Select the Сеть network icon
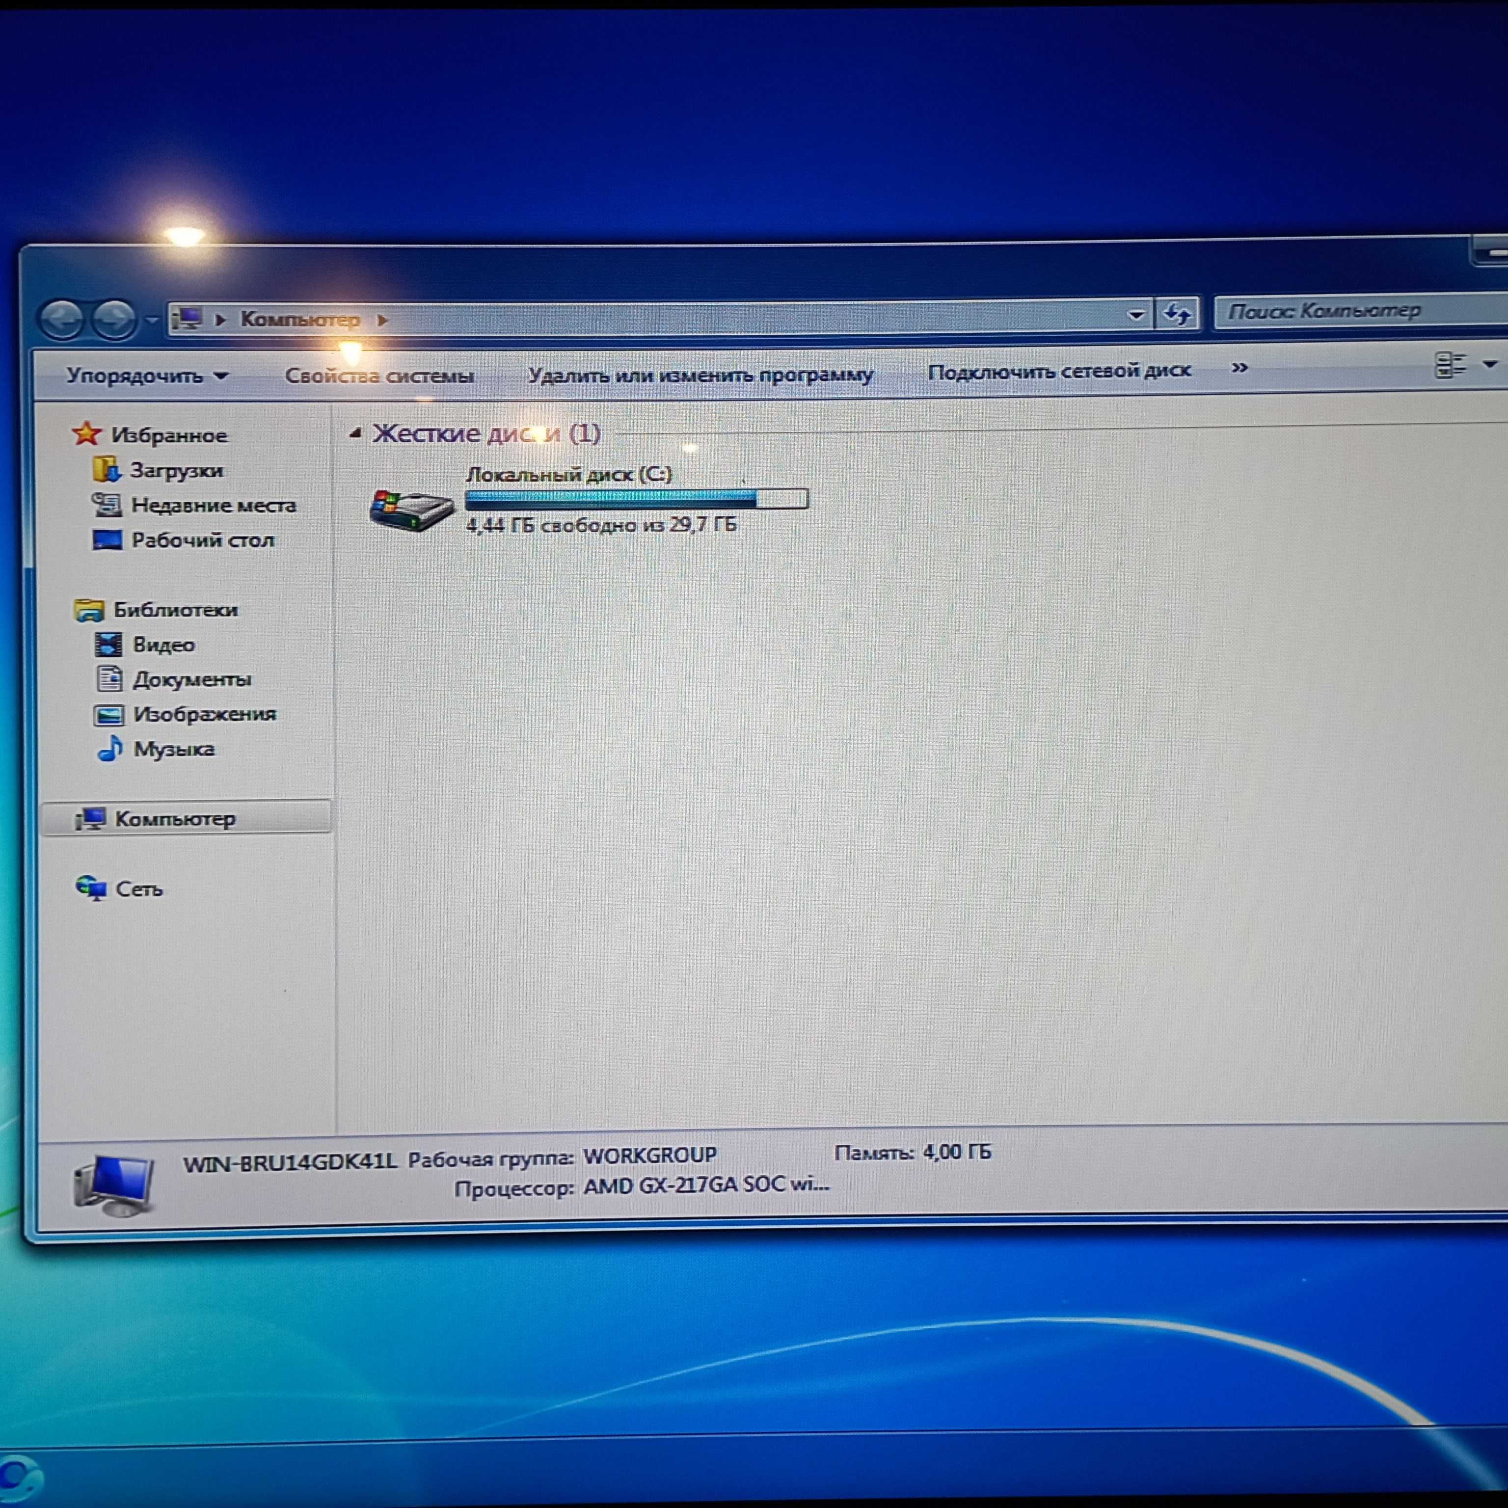The width and height of the screenshot is (1508, 1508). click(x=91, y=888)
